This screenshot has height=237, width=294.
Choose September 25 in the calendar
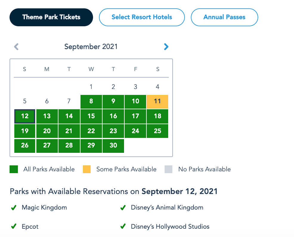coord(157,131)
